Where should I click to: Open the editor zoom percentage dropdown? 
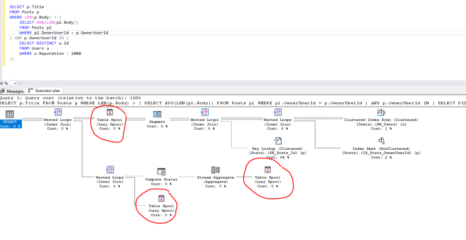pos(15,83)
